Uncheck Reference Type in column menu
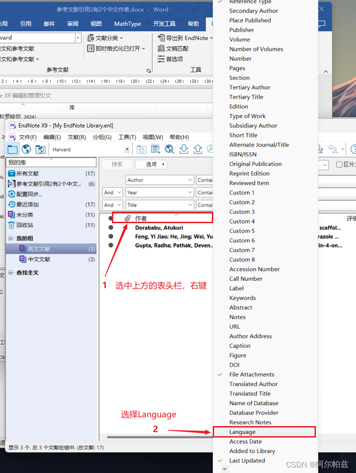This screenshot has width=356, height=473. (250, 2)
